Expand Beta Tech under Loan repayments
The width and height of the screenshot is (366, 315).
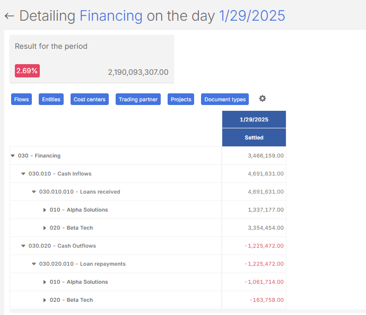pos(45,300)
